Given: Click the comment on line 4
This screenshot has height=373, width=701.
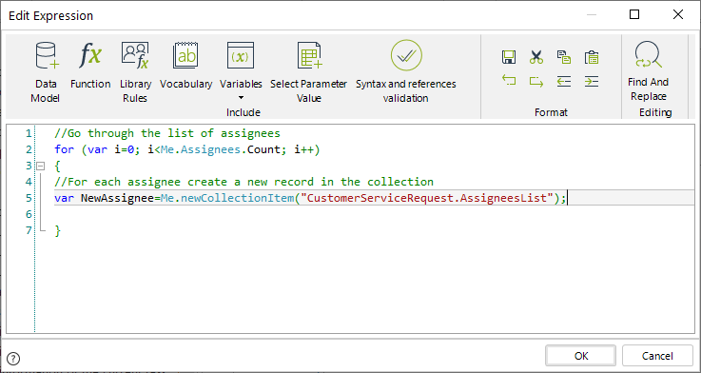Looking at the screenshot, I should click(243, 182).
